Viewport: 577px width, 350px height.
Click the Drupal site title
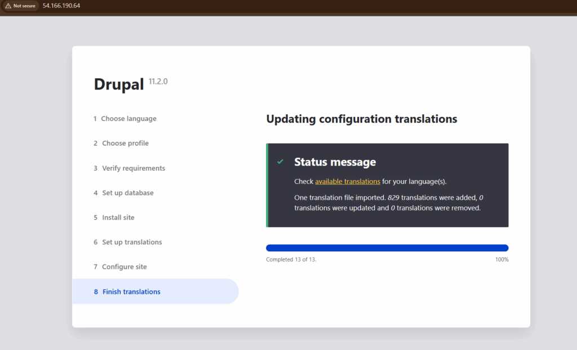coord(119,84)
